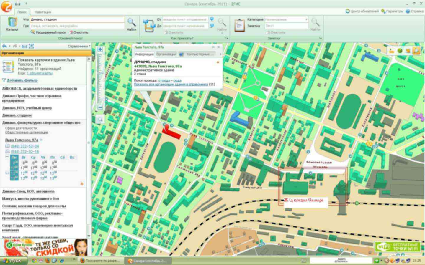This screenshot has height=265, width=425.
Task: Zoom in with the map plus button
Action: (100, 49)
